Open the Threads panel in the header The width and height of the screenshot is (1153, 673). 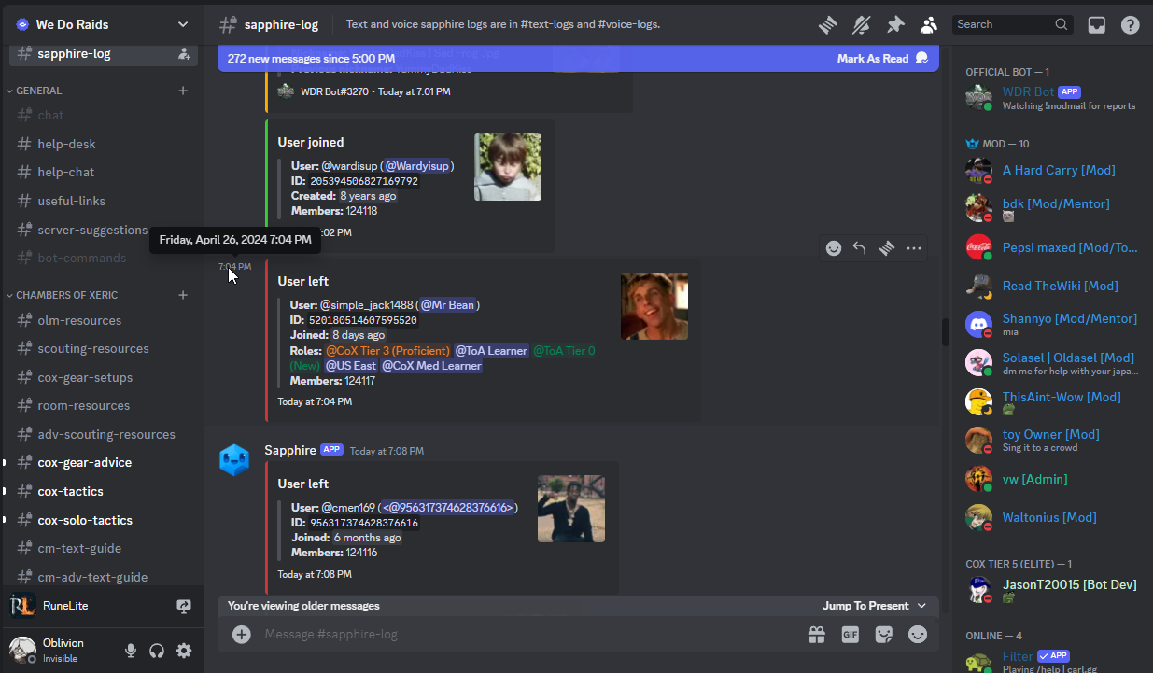[827, 25]
